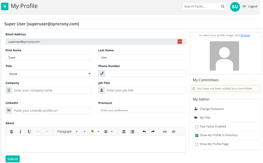
Task: Click the dark redo arrow in the toolbar
Action: (153, 132)
